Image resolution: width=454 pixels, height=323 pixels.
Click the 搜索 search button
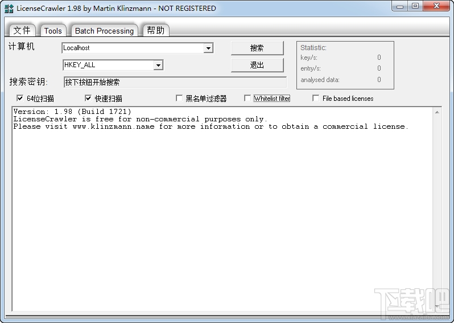tap(257, 48)
